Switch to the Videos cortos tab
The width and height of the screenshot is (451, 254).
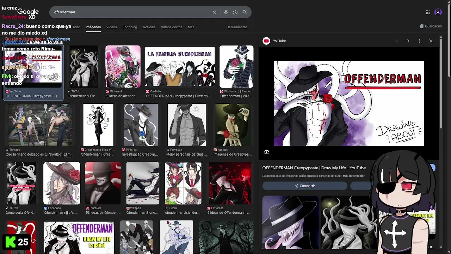pyautogui.click(x=172, y=27)
